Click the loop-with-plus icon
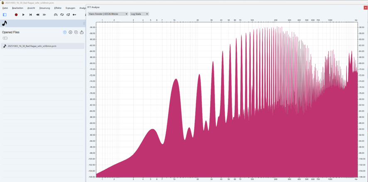Image resolution: width=368 pixels, height=182 pixels. pos(68,15)
